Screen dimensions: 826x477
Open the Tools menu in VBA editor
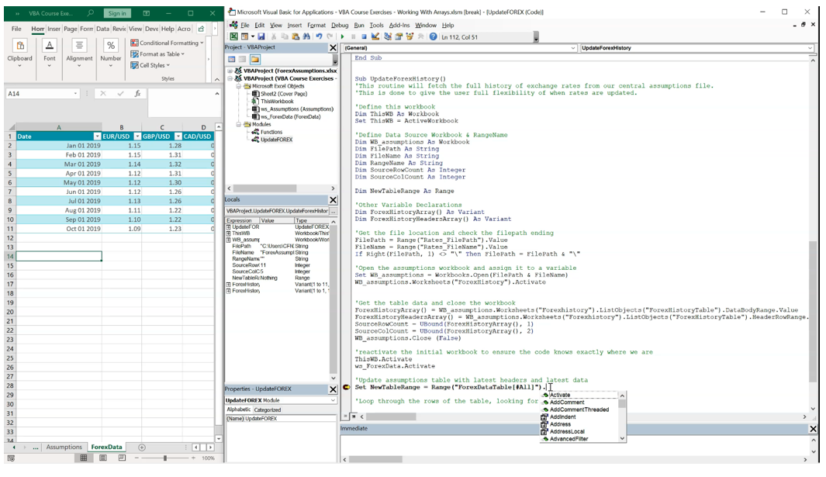[x=376, y=26]
